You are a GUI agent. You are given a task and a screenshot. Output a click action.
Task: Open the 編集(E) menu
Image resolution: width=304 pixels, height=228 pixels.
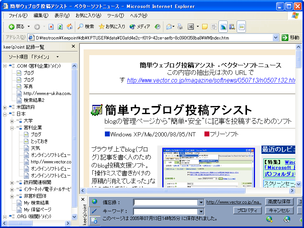pos(41,16)
